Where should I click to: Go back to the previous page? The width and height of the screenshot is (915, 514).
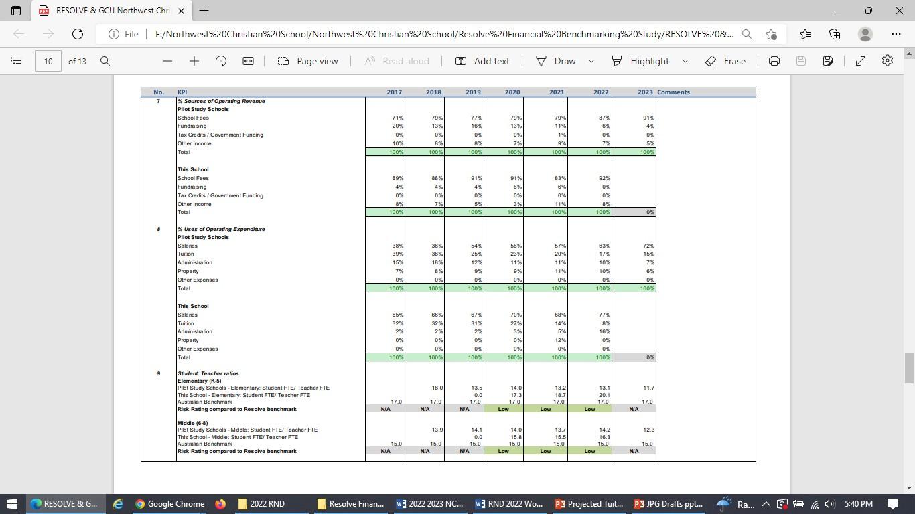click(x=19, y=34)
